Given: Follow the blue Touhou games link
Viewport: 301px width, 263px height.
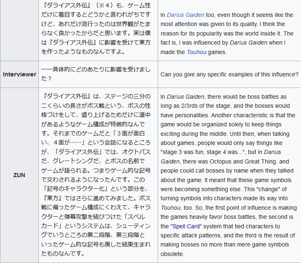Looking at the screenshot, I should click(x=195, y=52).
